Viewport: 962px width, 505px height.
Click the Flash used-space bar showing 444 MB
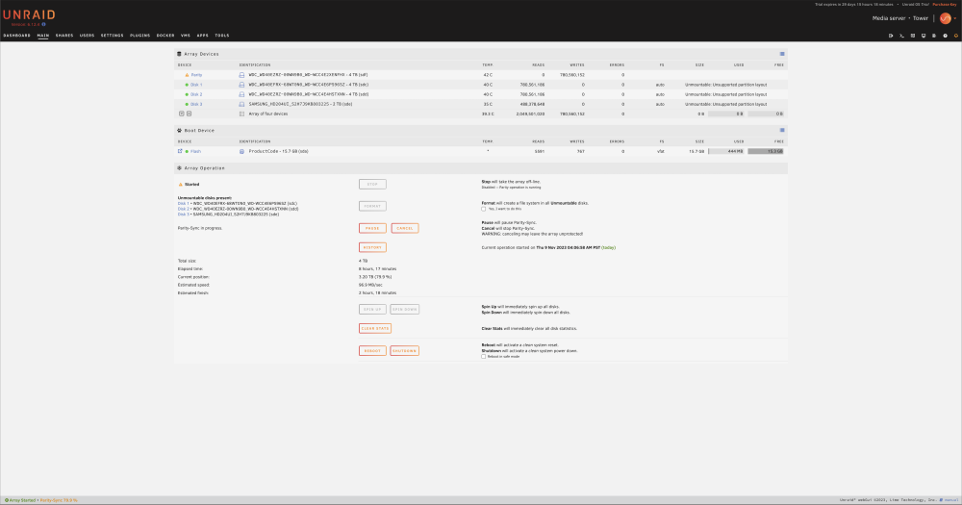(x=725, y=151)
